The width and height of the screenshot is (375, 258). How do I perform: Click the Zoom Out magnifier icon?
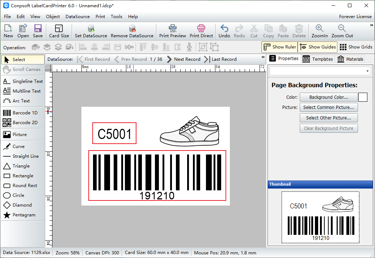(342, 31)
